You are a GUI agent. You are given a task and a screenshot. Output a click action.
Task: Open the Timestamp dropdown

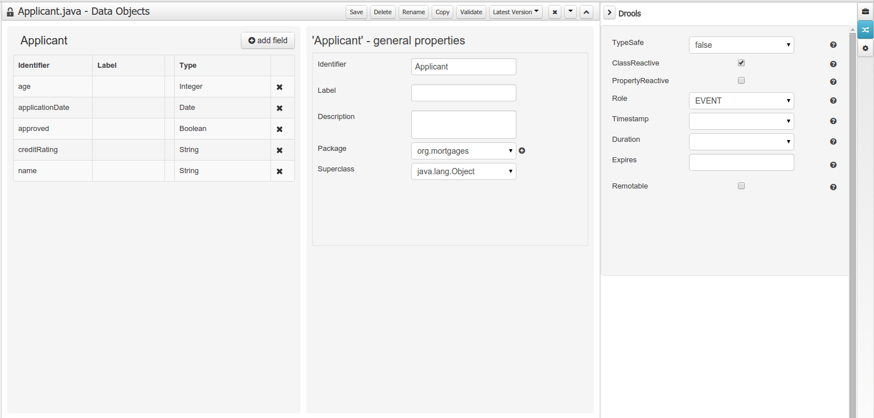pyautogui.click(x=741, y=121)
